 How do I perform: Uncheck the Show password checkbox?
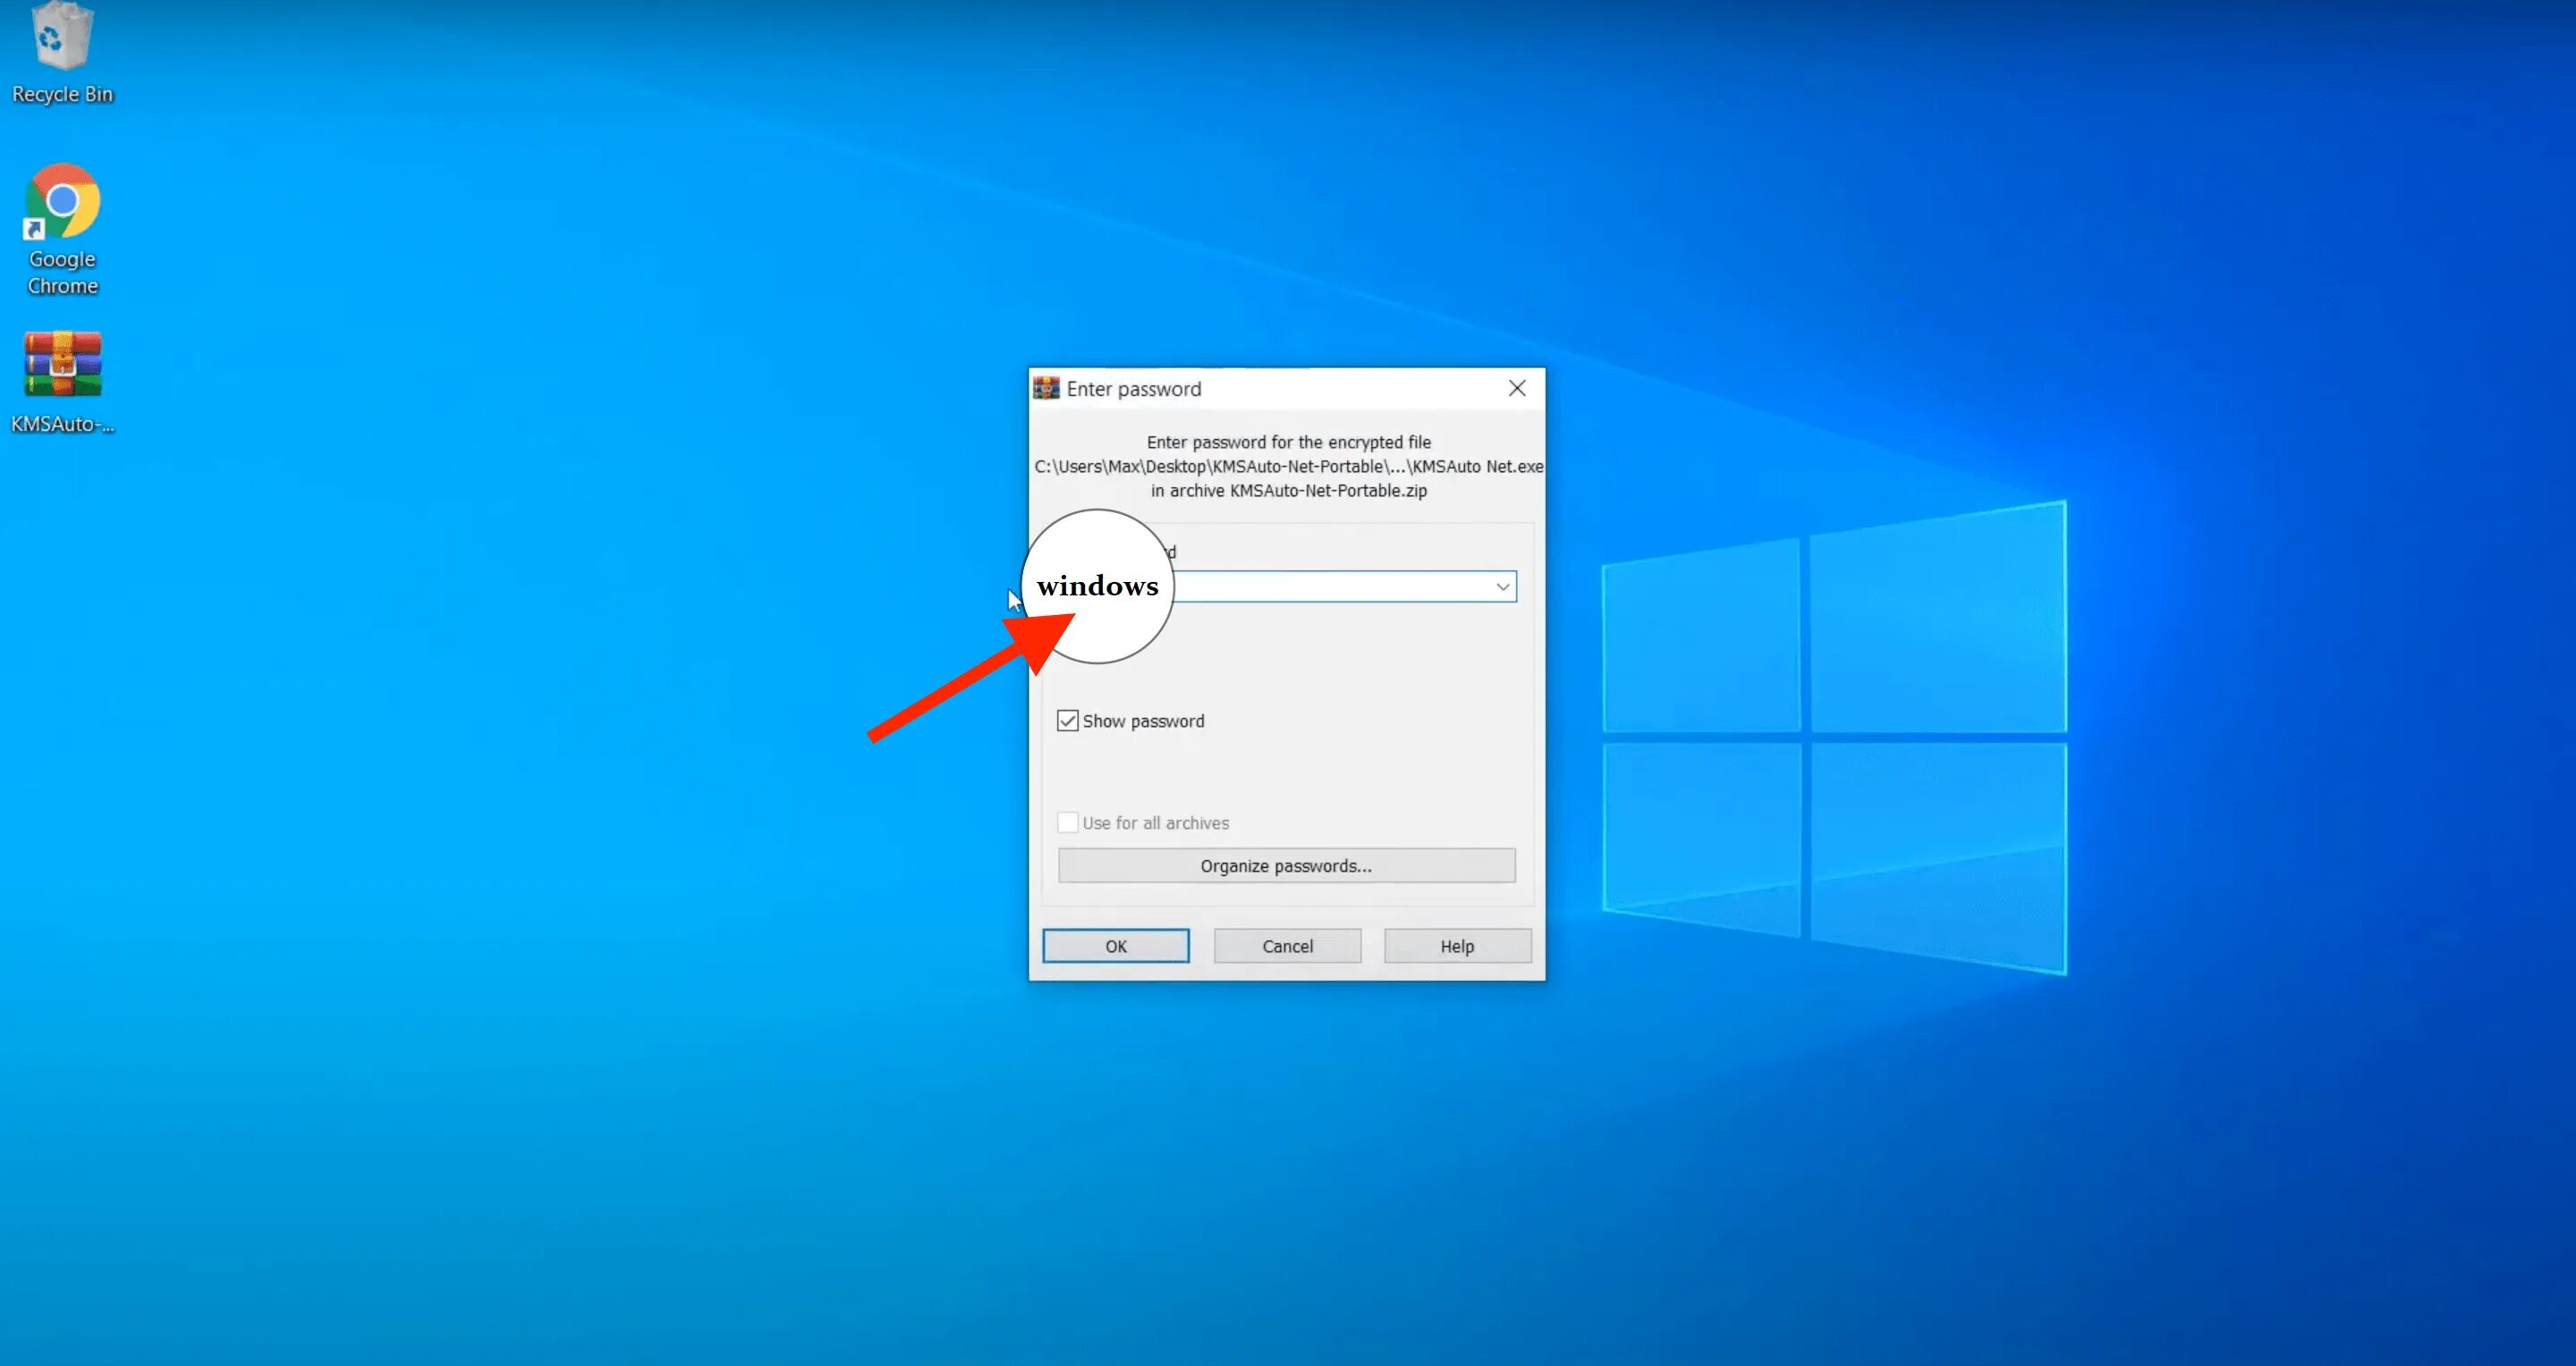(x=1067, y=721)
